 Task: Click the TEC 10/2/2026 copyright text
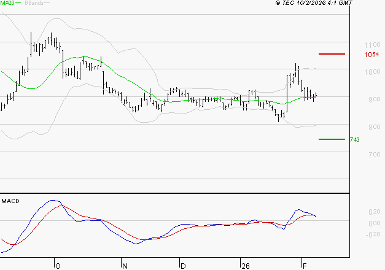[x=314, y=3]
